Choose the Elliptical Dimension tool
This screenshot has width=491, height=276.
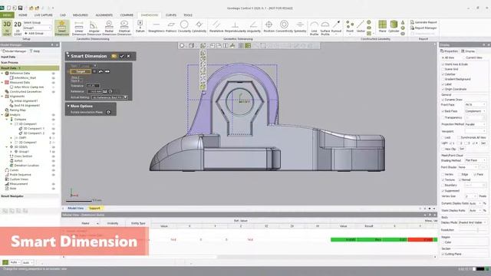pyautogui.click(x=124, y=28)
